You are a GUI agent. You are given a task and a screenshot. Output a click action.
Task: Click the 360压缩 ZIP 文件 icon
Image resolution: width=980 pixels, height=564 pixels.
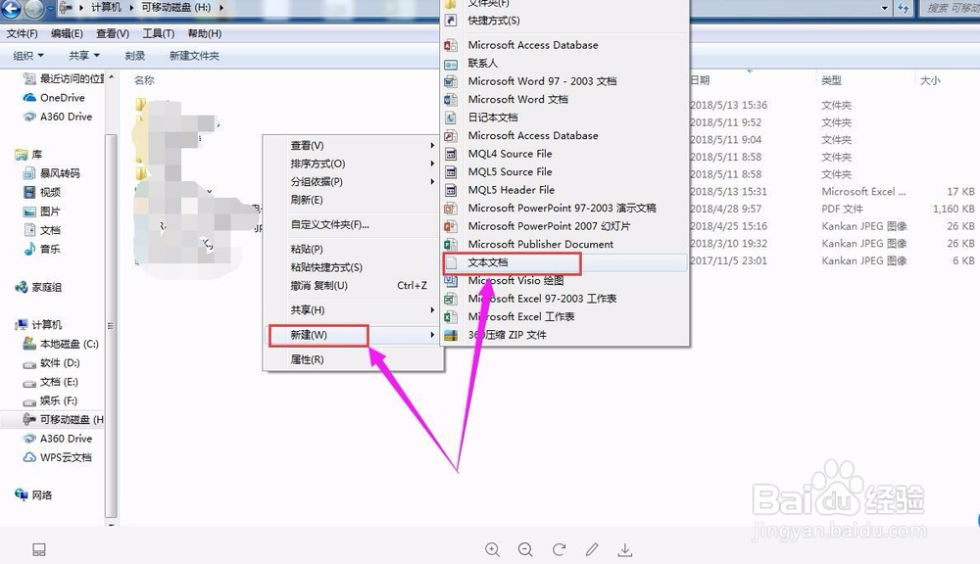[451, 336]
